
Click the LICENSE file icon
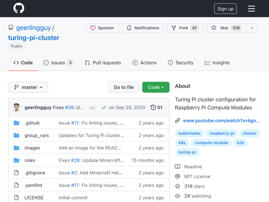pos(16,197)
